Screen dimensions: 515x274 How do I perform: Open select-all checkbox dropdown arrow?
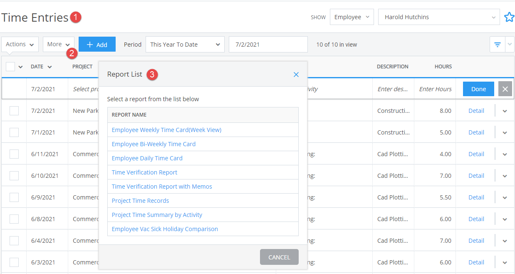click(x=20, y=67)
